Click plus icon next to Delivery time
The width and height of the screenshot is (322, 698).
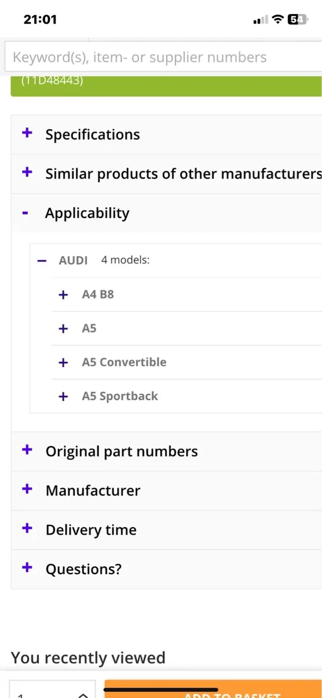27,529
